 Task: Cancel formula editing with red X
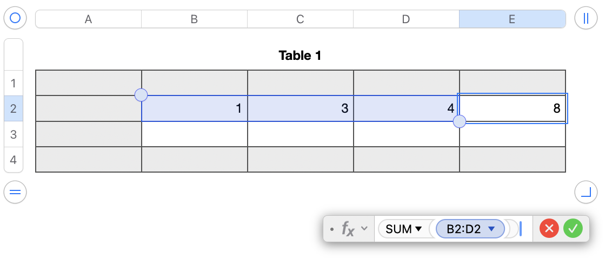549,229
